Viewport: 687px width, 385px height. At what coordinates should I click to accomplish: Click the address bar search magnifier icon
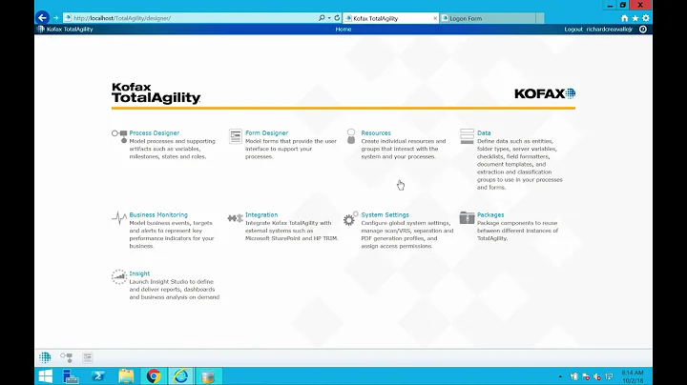(322, 18)
